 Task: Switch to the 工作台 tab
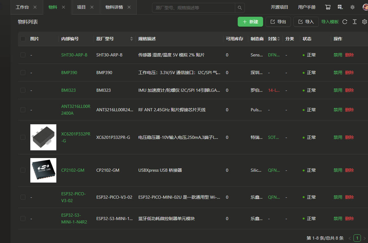click(22, 7)
